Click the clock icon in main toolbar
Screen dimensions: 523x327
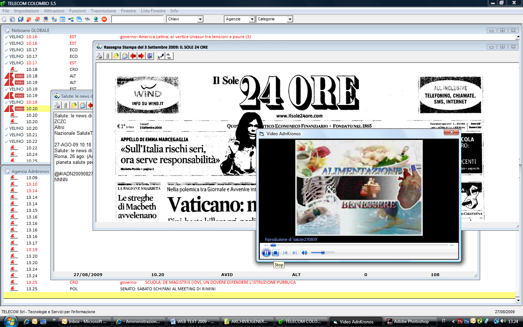pos(4,19)
